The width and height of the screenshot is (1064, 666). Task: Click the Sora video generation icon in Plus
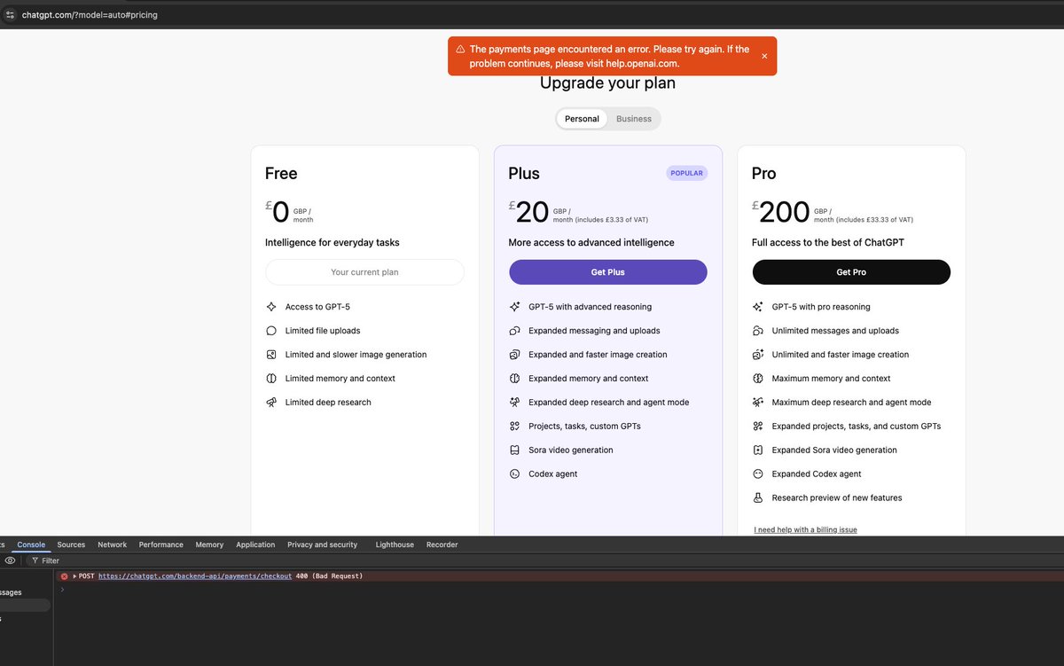(x=514, y=451)
